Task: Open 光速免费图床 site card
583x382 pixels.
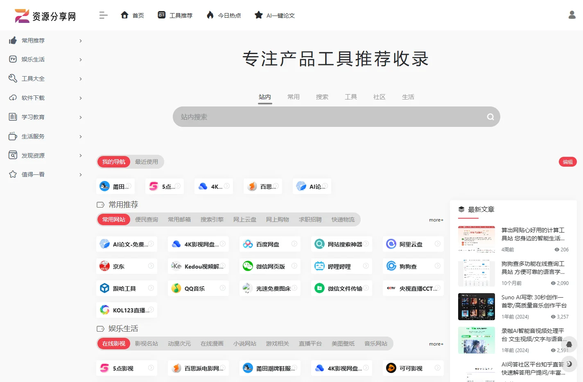Action: [270, 288]
